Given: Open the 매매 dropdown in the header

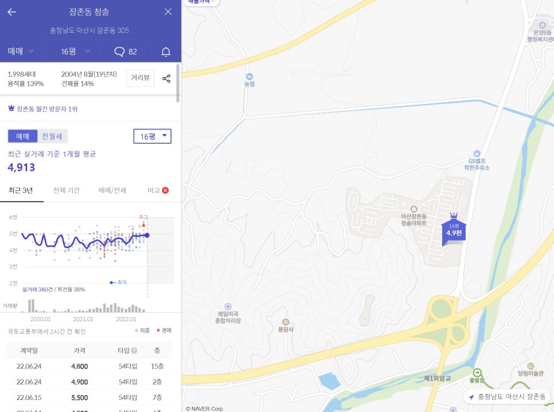Looking at the screenshot, I should click(21, 51).
